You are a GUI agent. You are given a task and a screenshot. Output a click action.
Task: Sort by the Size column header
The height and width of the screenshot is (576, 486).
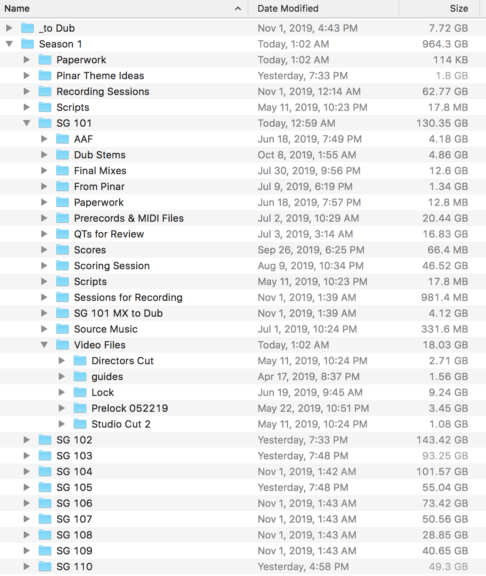pyautogui.click(x=458, y=8)
